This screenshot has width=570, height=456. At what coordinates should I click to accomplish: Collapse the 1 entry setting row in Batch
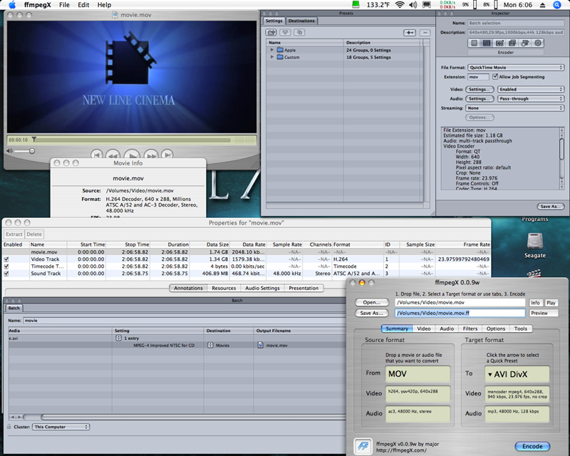118,338
